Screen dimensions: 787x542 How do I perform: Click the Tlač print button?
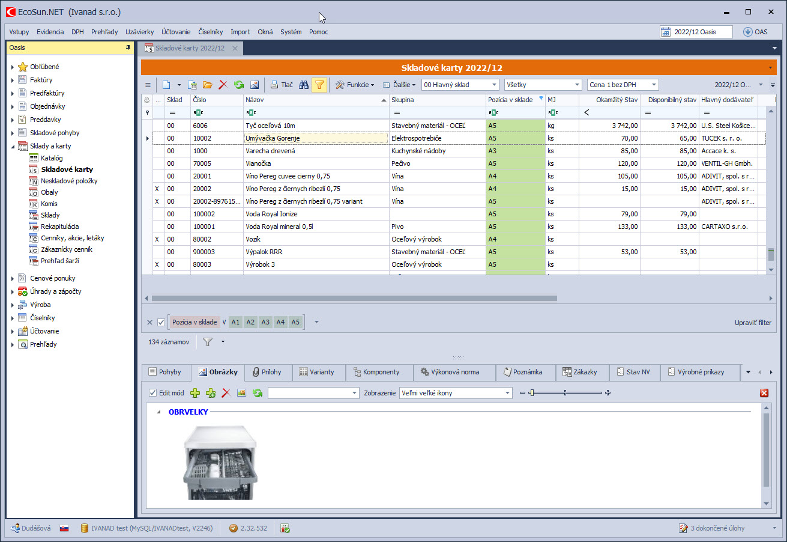click(281, 85)
